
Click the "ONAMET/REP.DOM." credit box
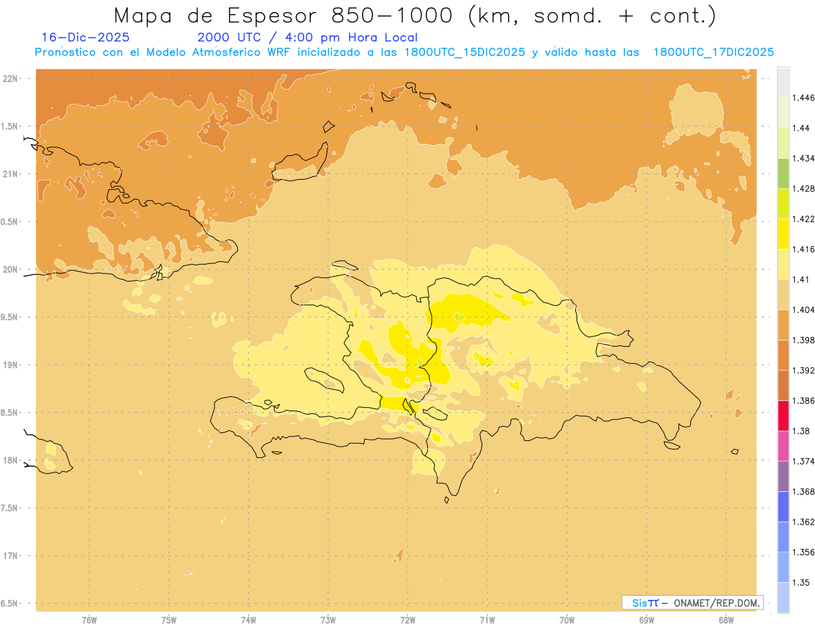[x=693, y=602]
